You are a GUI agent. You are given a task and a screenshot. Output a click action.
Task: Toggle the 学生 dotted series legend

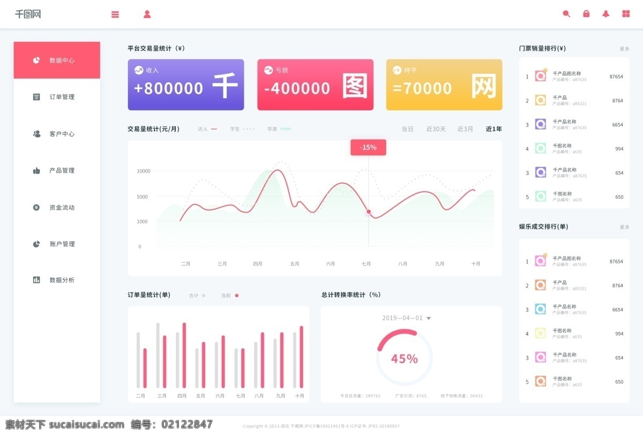pyautogui.click(x=242, y=129)
